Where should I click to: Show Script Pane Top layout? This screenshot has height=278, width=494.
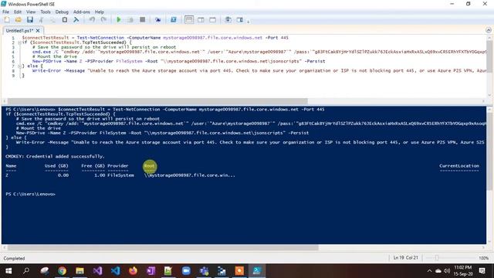(x=189, y=19)
